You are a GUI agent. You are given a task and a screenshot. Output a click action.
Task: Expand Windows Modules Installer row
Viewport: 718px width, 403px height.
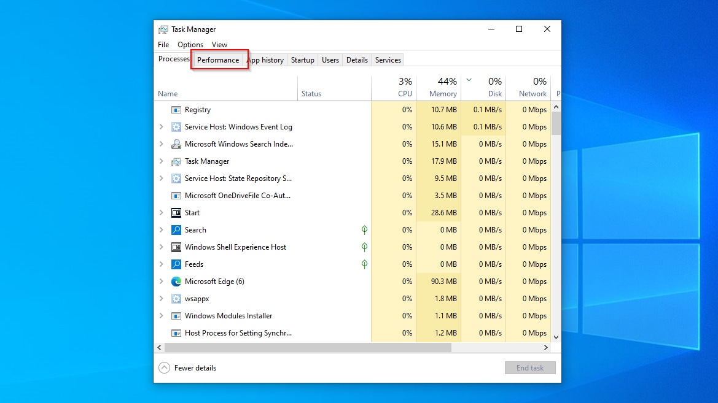(x=161, y=316)
